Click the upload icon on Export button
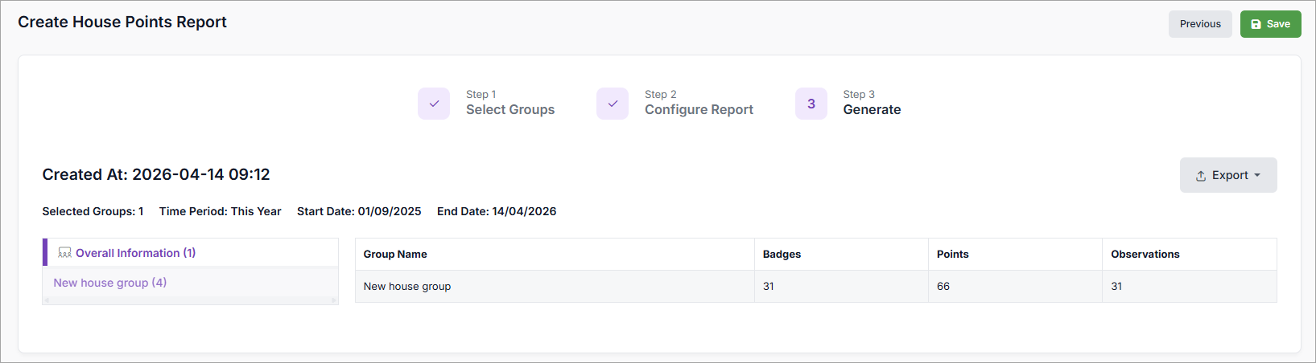The height and width of the screenshot is (363, 1316). pos(1201,176)
